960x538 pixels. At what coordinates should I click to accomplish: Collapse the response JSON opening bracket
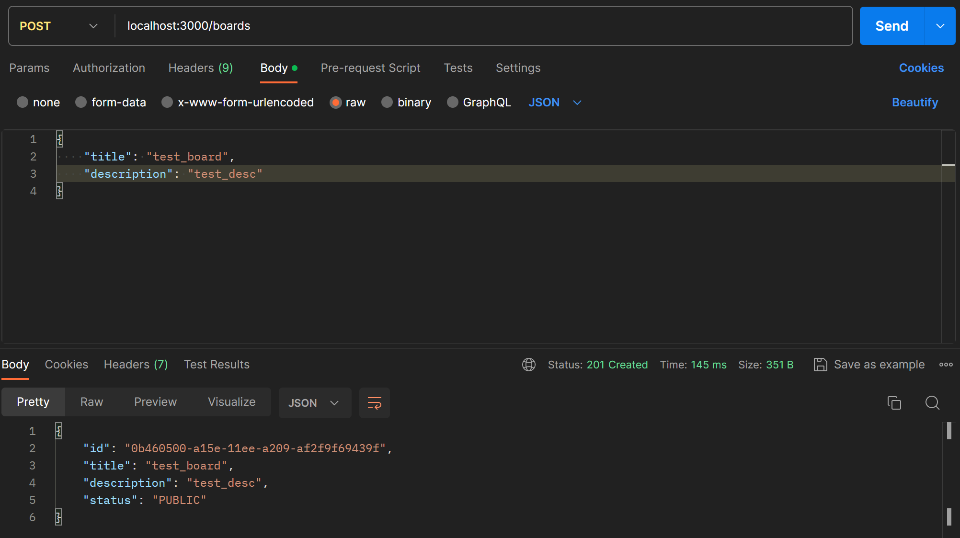coord(58,431)
